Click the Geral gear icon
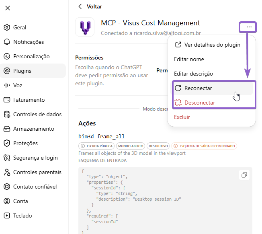Viewport: 262px width, 234px height. click(x=7, y=27)
